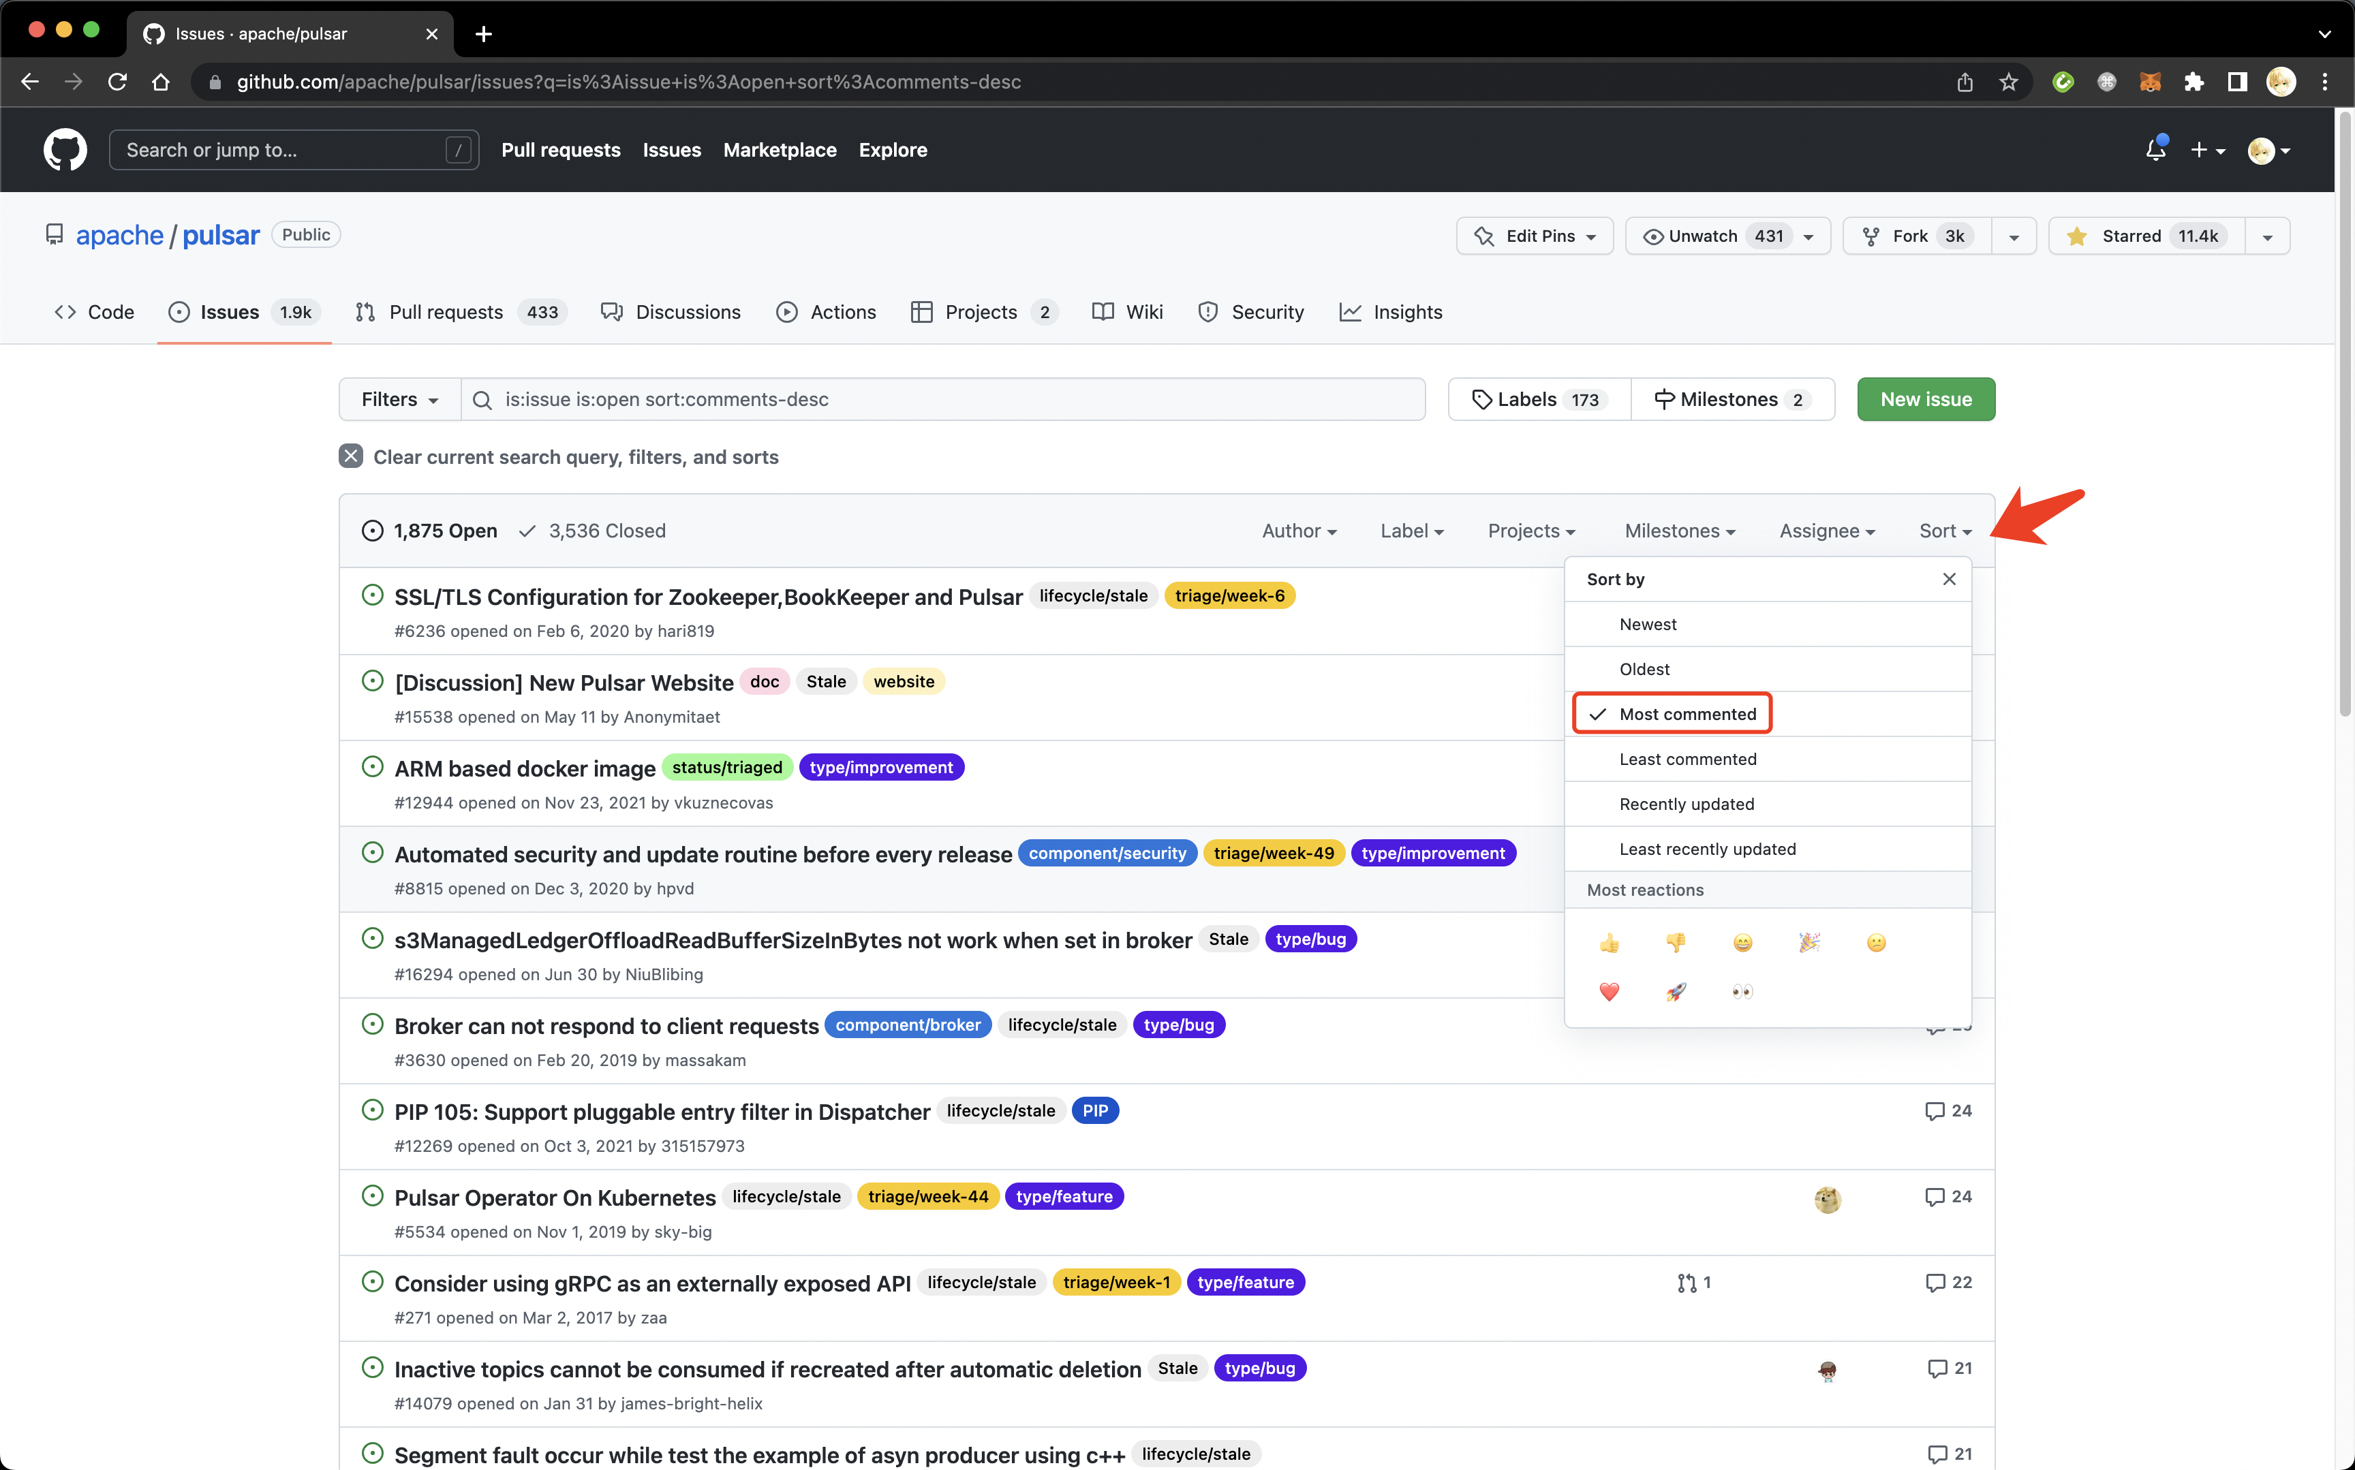
Task: Open the notifications bell
Action: click(2155, 150)
